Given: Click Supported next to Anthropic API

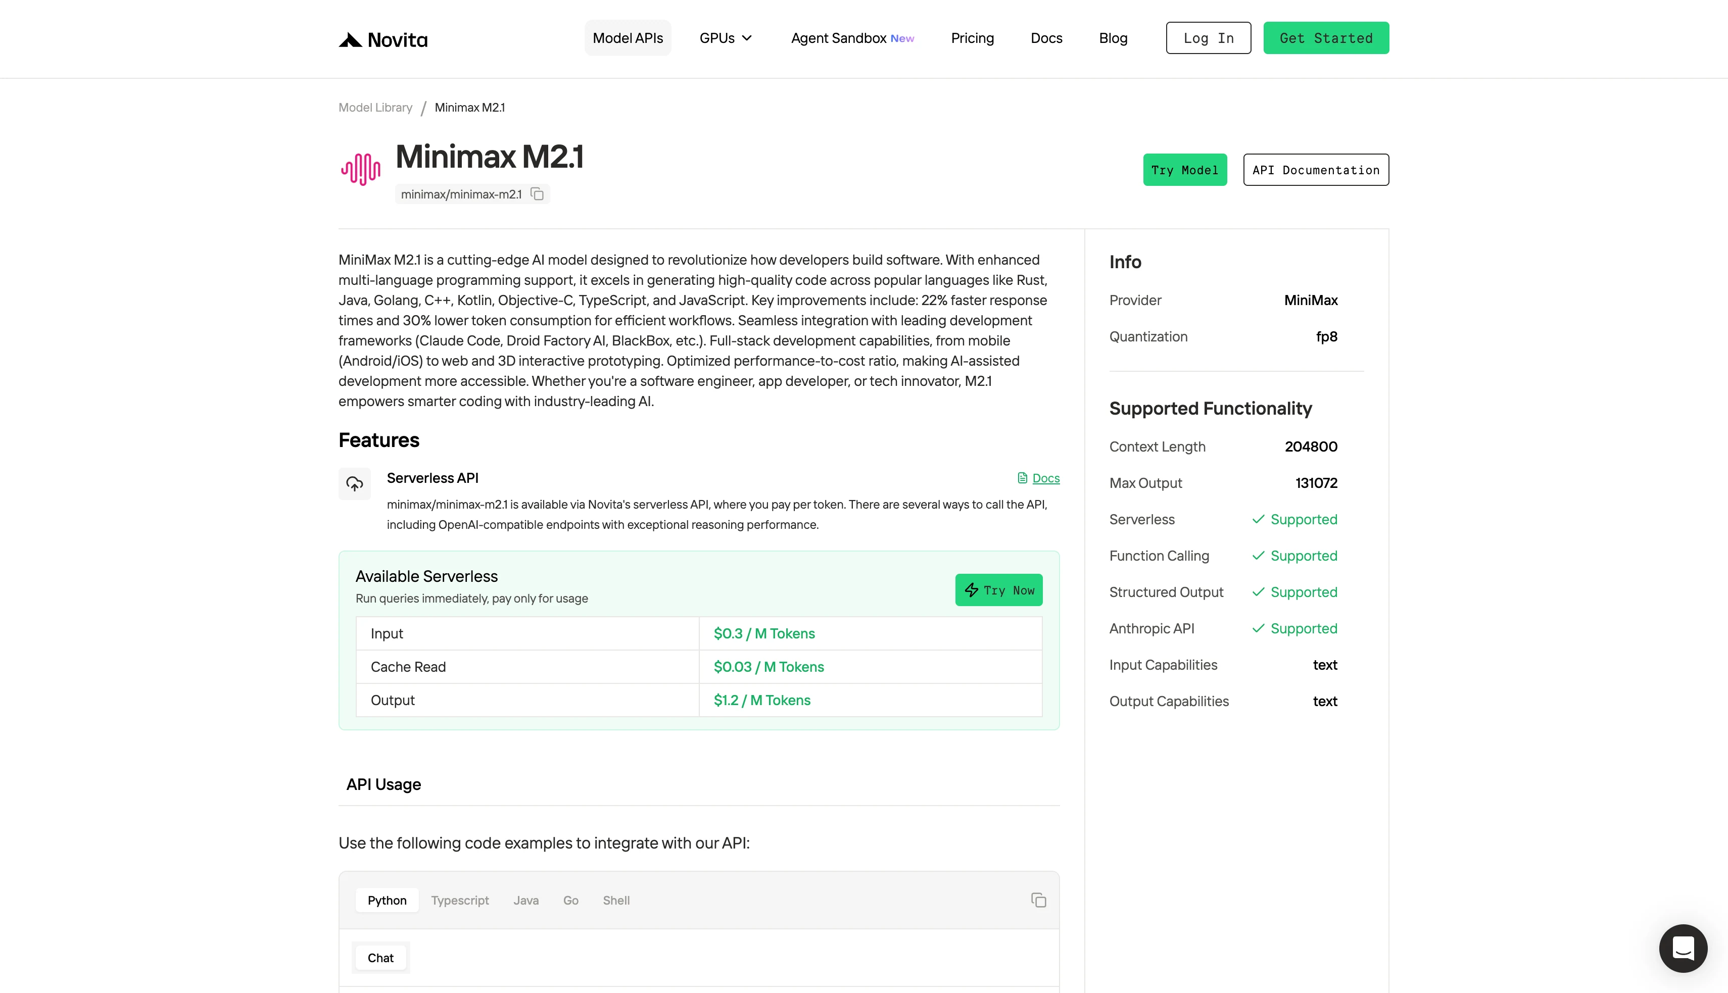Looking at the screenshot, I should 1303,629.
